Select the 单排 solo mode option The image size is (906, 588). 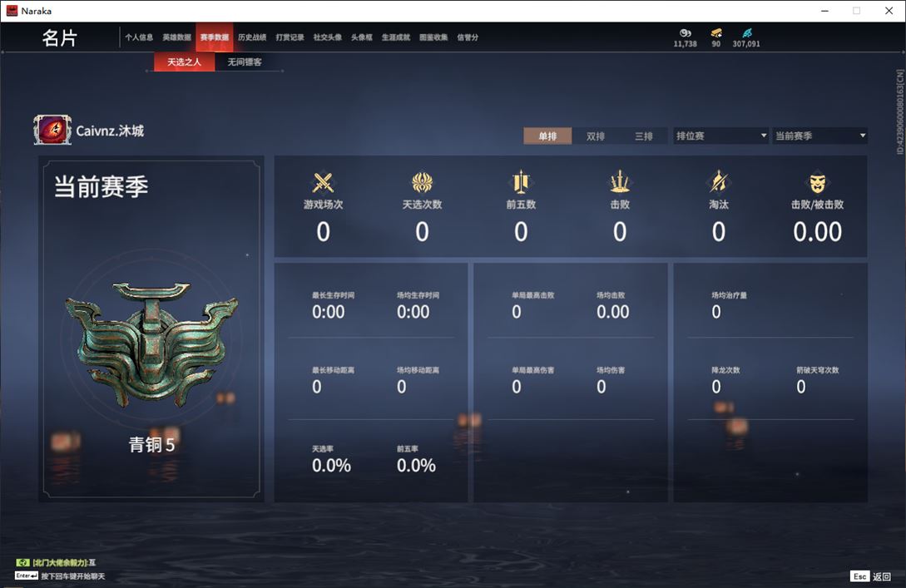pyautogui.click(x=547, y=136)
